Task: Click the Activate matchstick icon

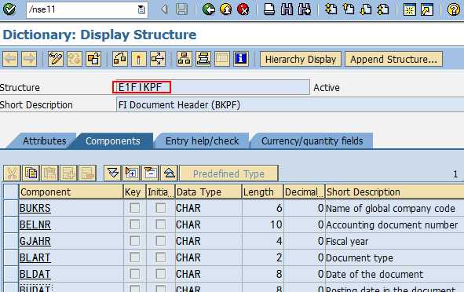Action: (x=138, y=59)
